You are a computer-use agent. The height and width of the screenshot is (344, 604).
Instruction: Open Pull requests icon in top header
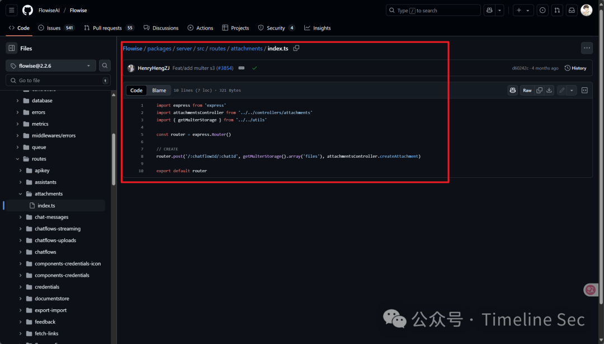[557, 11]
